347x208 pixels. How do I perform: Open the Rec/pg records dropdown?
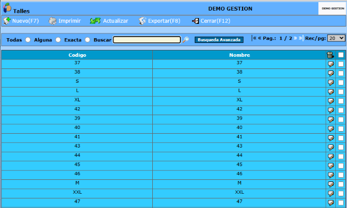coord(336,38)
